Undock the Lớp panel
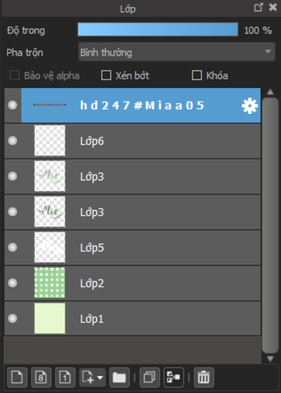The image size is (281, 393). point(258,7)
